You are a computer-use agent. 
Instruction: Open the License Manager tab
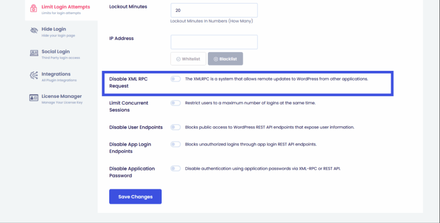[61, 96]
